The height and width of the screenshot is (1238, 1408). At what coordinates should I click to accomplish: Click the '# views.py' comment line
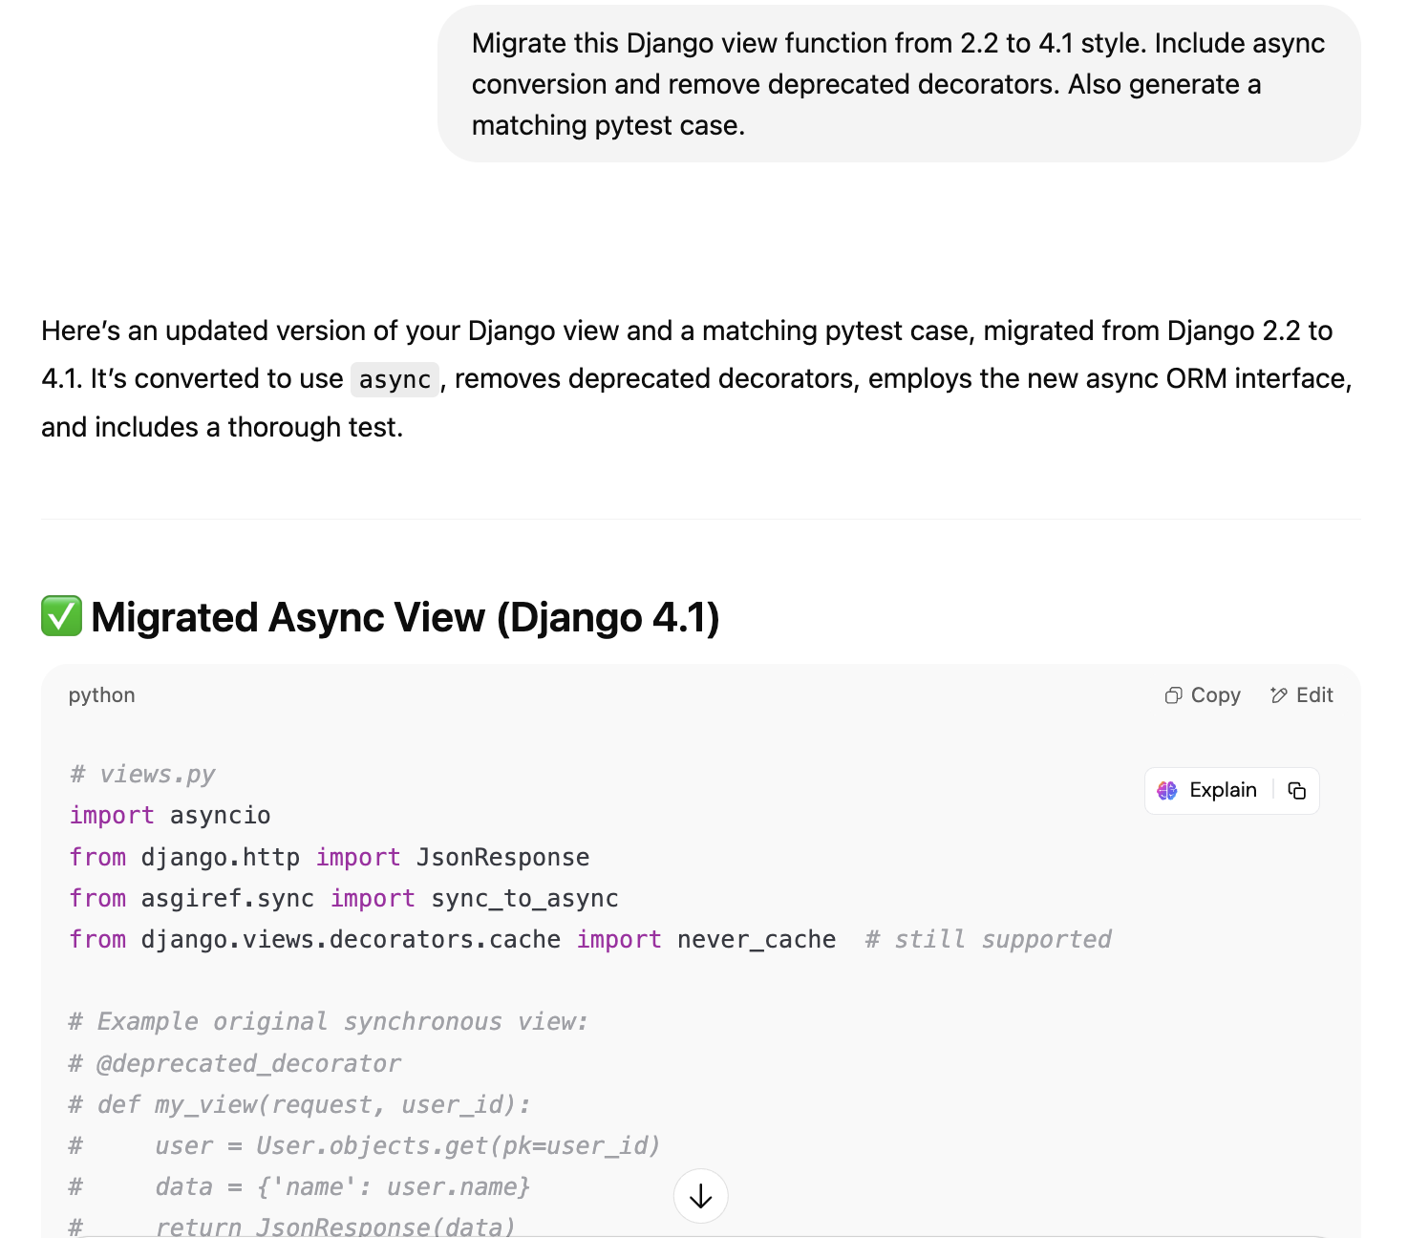(x=142, y=774)
